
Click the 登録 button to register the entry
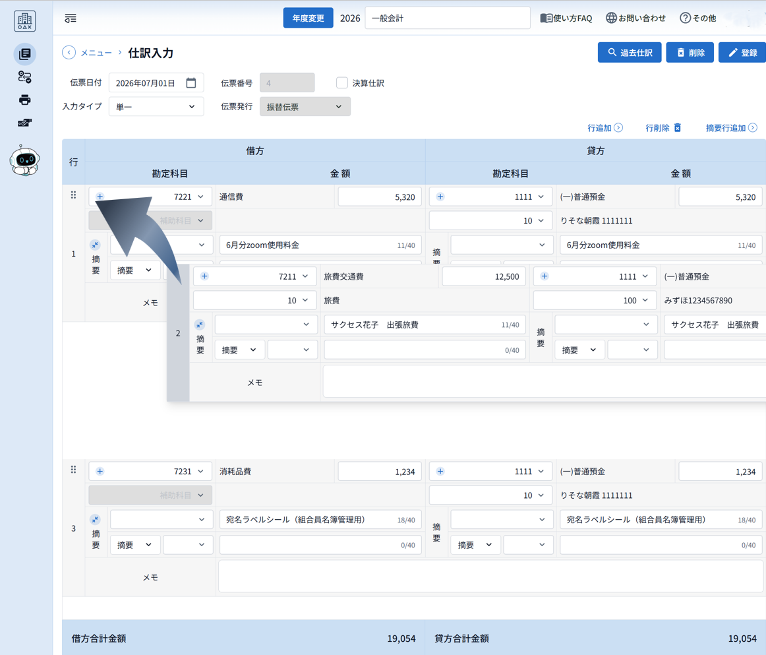[x=744, y=52]
